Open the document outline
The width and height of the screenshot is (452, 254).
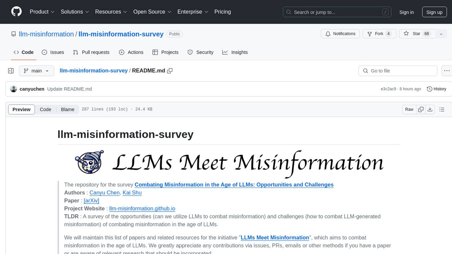point(442,109)
